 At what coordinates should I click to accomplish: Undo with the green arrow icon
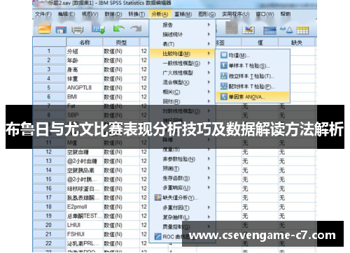coord(118,29)
